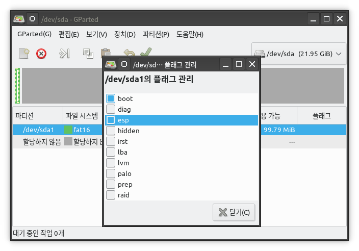The width and height of the screenshot is (359, 251).
Task: Open the 파티션(P) menu
Action: point(156,34)
